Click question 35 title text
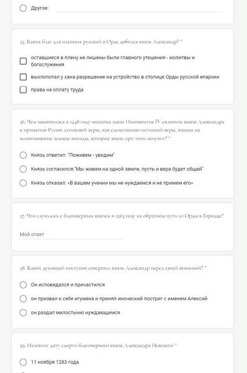The width and height of the screenshot is (247, 373). tap(101, 42)
